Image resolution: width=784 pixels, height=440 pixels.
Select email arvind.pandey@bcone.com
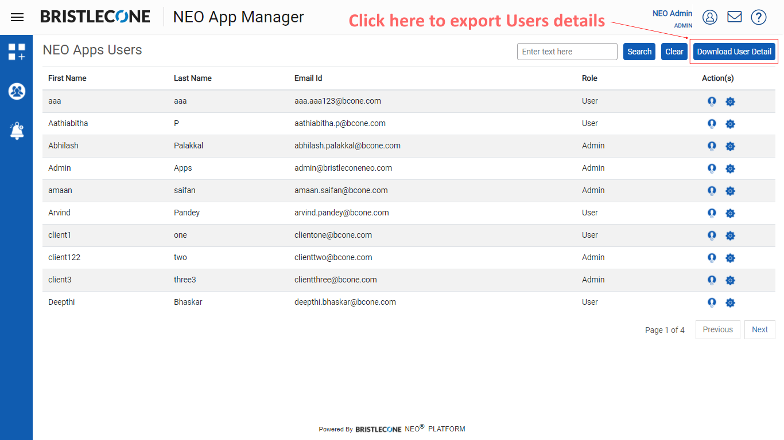point(341,213)
